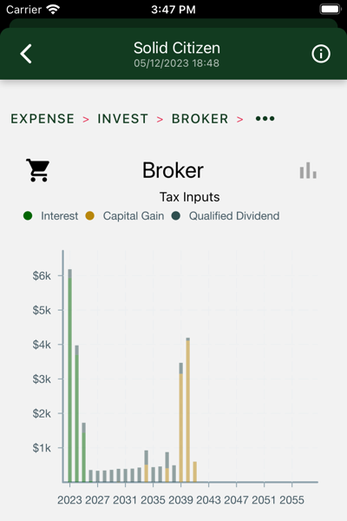
Task: Tap the Tax Inputs chart subtitle
Action: (x=190, y=197)
